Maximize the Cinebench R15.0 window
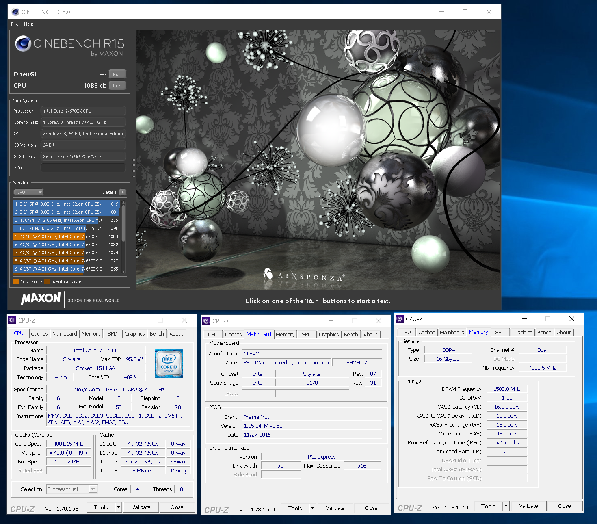 click(x=465, y=12)
